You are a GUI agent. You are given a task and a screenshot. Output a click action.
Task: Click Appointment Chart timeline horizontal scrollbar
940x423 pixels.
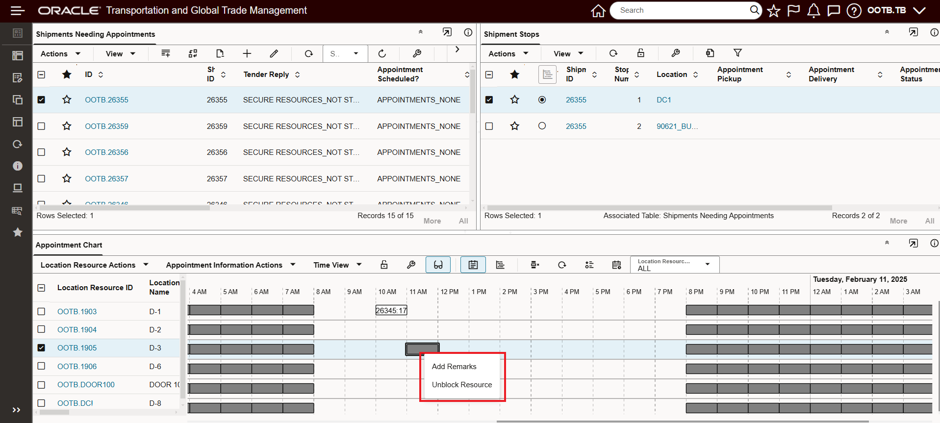(x=683, y=422)
